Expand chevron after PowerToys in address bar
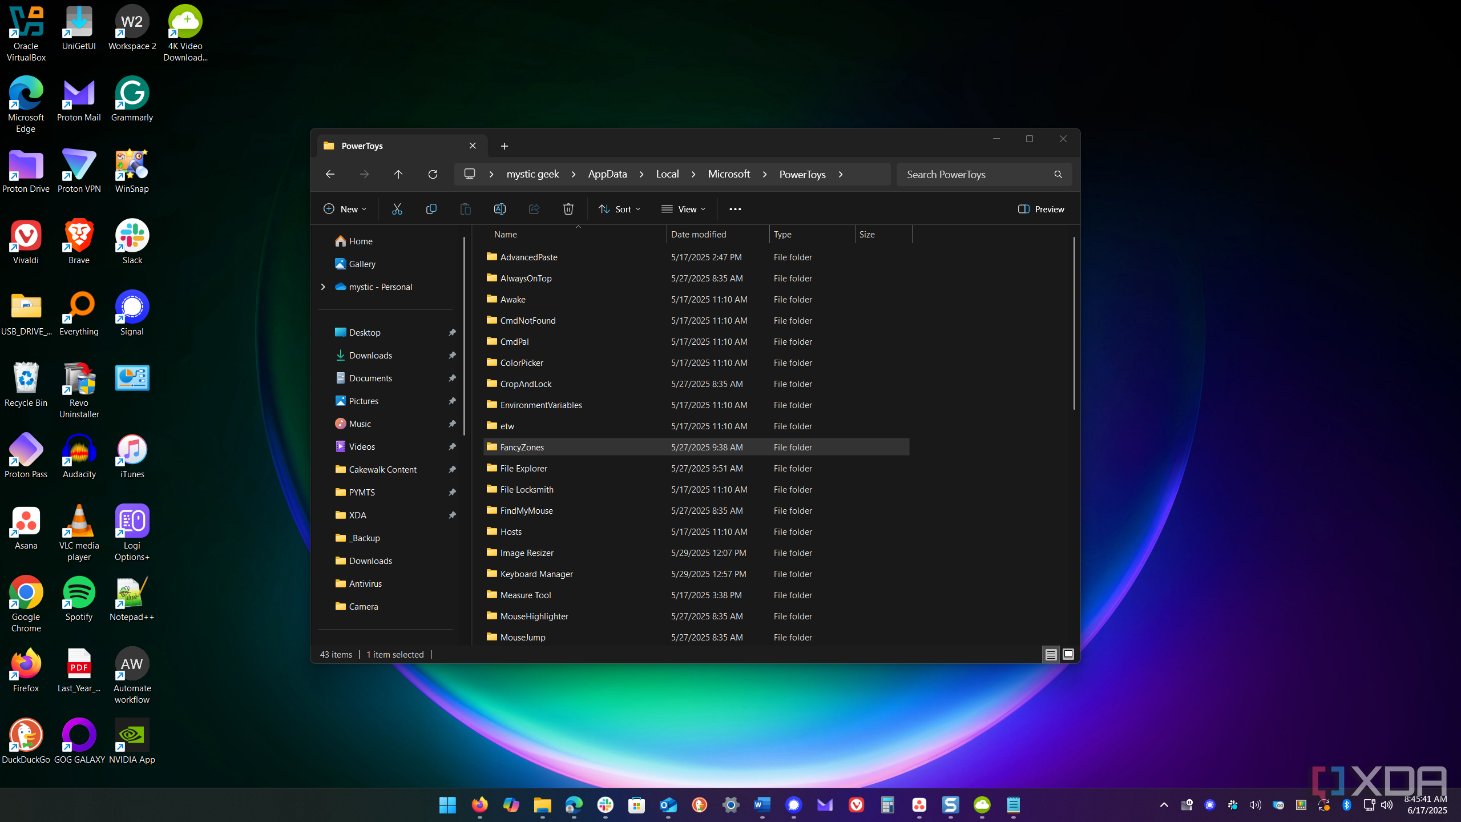This screenshot has width=1461, height=822. click(x=841, y=174)
